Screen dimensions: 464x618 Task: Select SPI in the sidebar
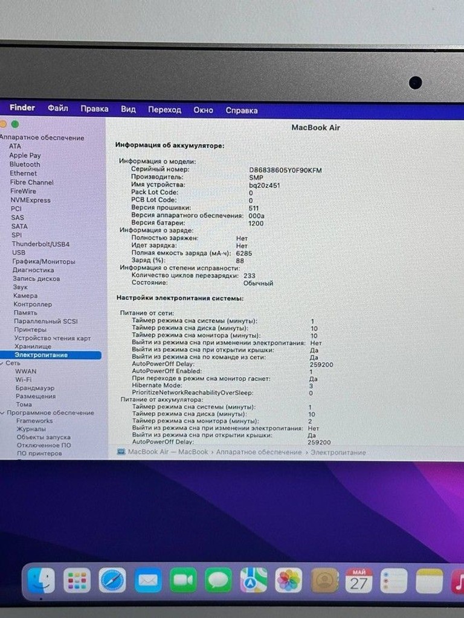pyautogui.click(x=16, y=235)
